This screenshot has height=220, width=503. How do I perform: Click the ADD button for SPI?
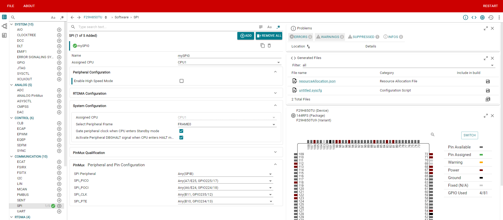[246, 36]
